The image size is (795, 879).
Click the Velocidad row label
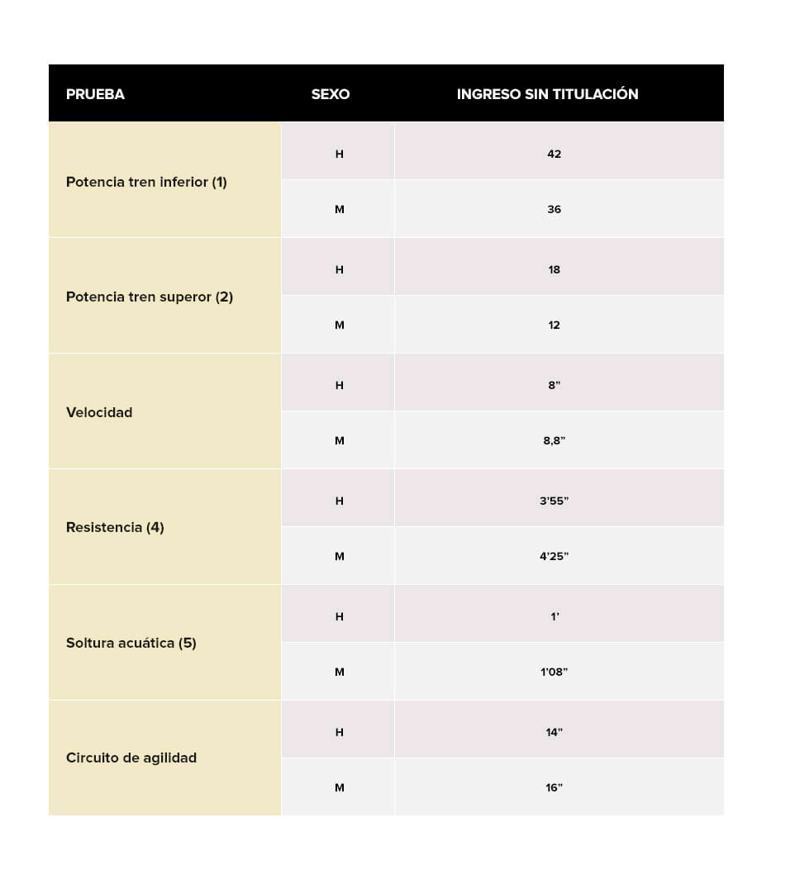(x=99, y=412)
